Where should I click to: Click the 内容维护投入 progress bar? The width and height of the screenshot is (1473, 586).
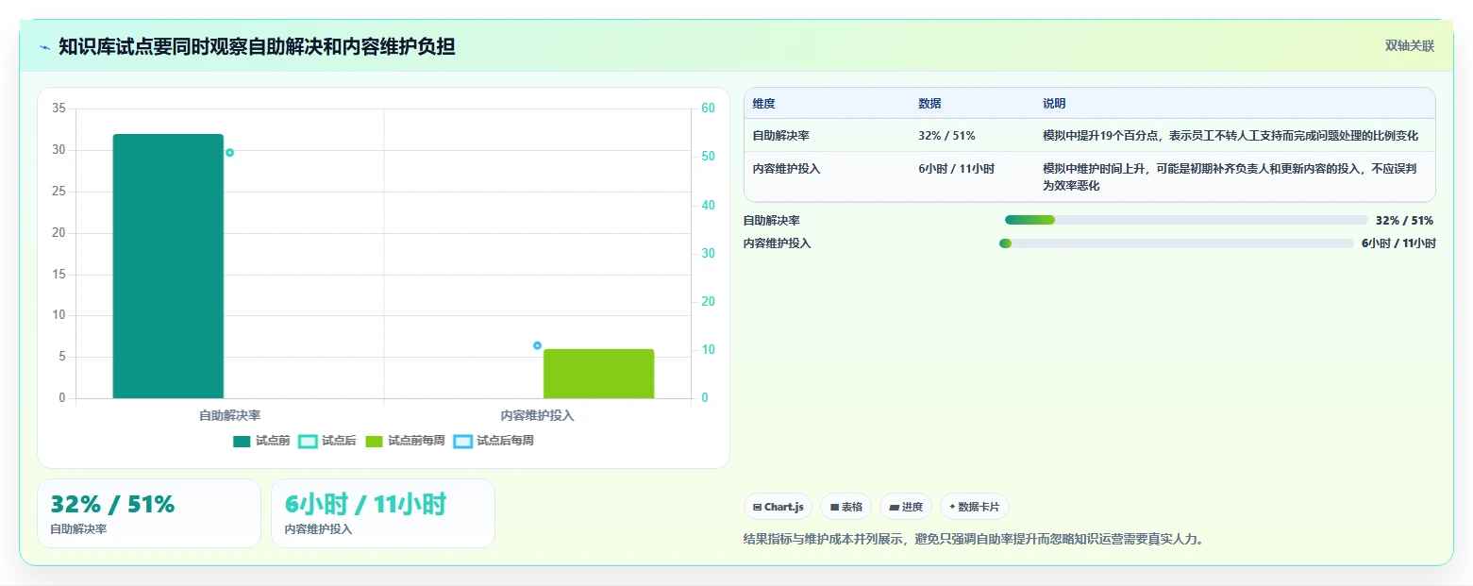point(1177,243)
